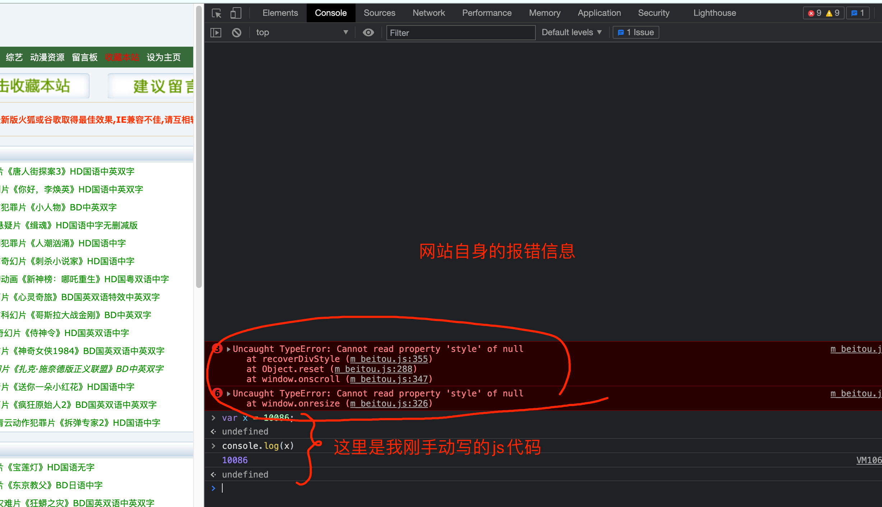Screen dimensions: 882x507
Task: Expand first Uncaught TypeError stack trace
Action: 228,349
